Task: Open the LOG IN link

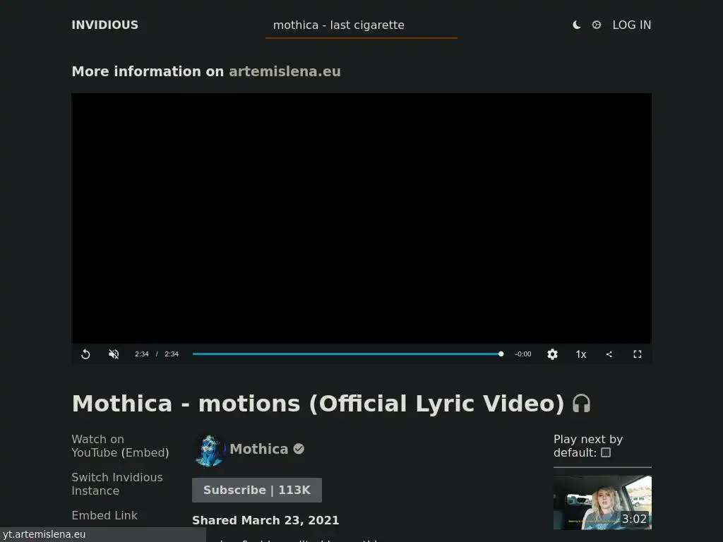Action: tap(632, 25)
